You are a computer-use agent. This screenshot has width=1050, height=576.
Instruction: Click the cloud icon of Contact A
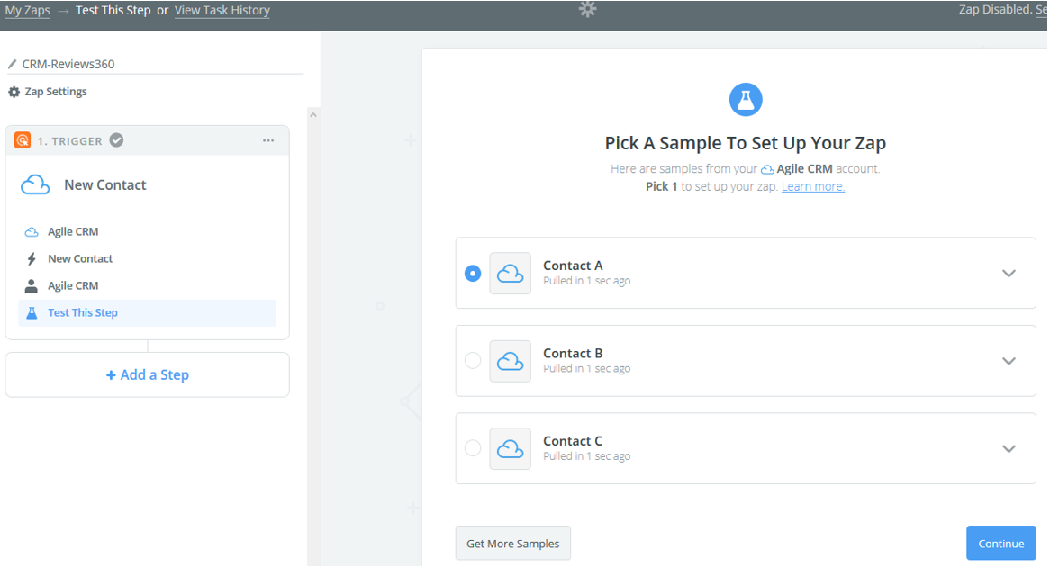coord(511,273)
